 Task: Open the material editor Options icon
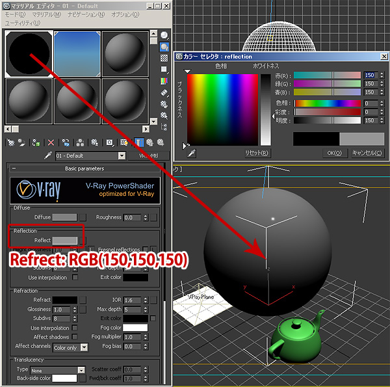pos(164,104)
